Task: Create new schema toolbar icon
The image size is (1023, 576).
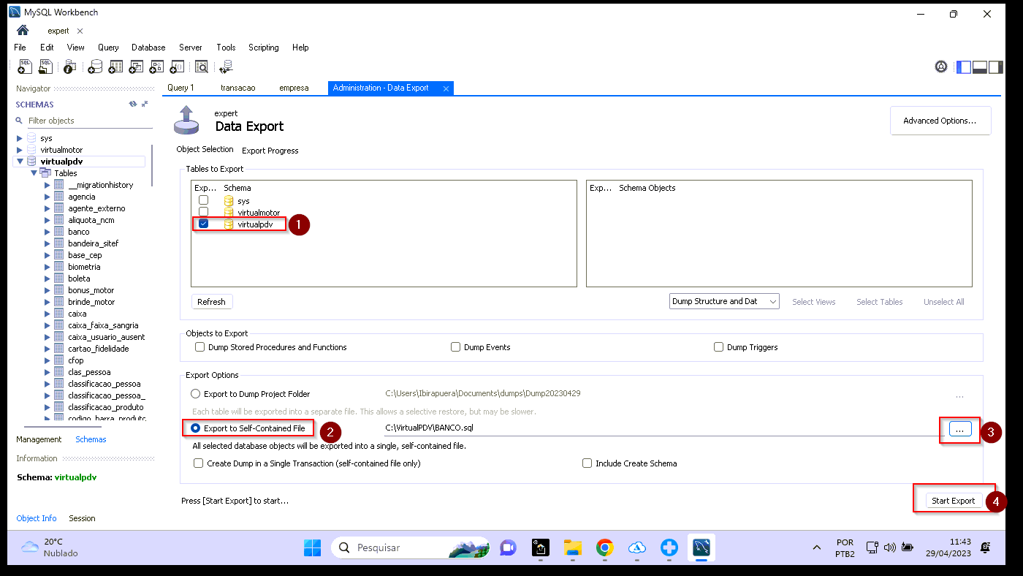Action: coord(95,67)
